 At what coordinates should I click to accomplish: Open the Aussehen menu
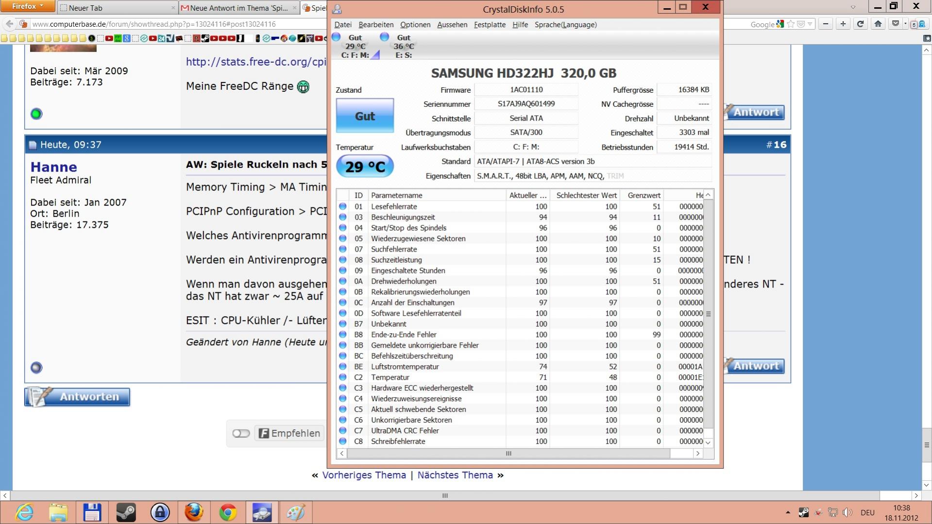(x=452, y=25)
